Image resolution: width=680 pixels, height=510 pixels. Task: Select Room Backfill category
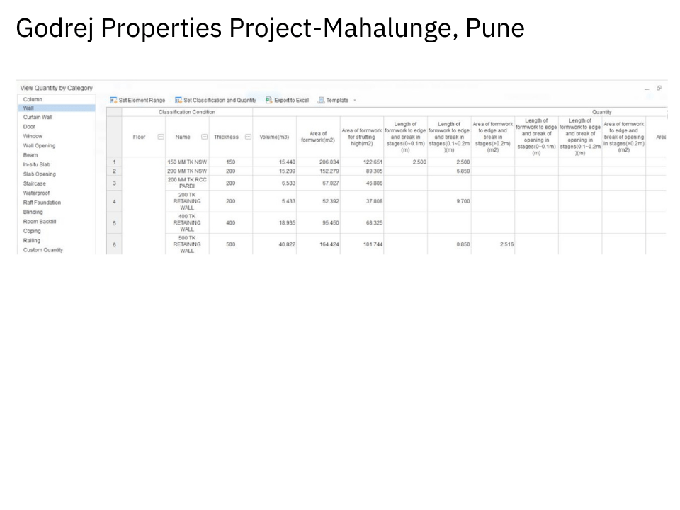[40, 222]
